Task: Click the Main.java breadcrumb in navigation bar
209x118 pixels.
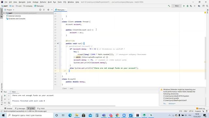Action: [x=39, y=6]
